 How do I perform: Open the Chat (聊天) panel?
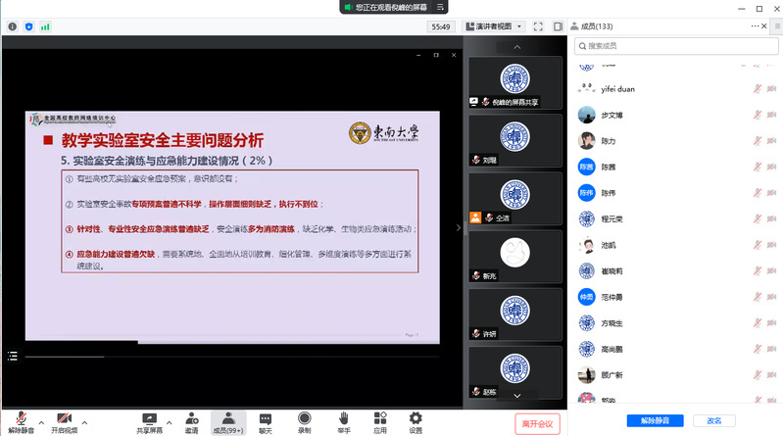pyautogui.click(x=266, y=421)
